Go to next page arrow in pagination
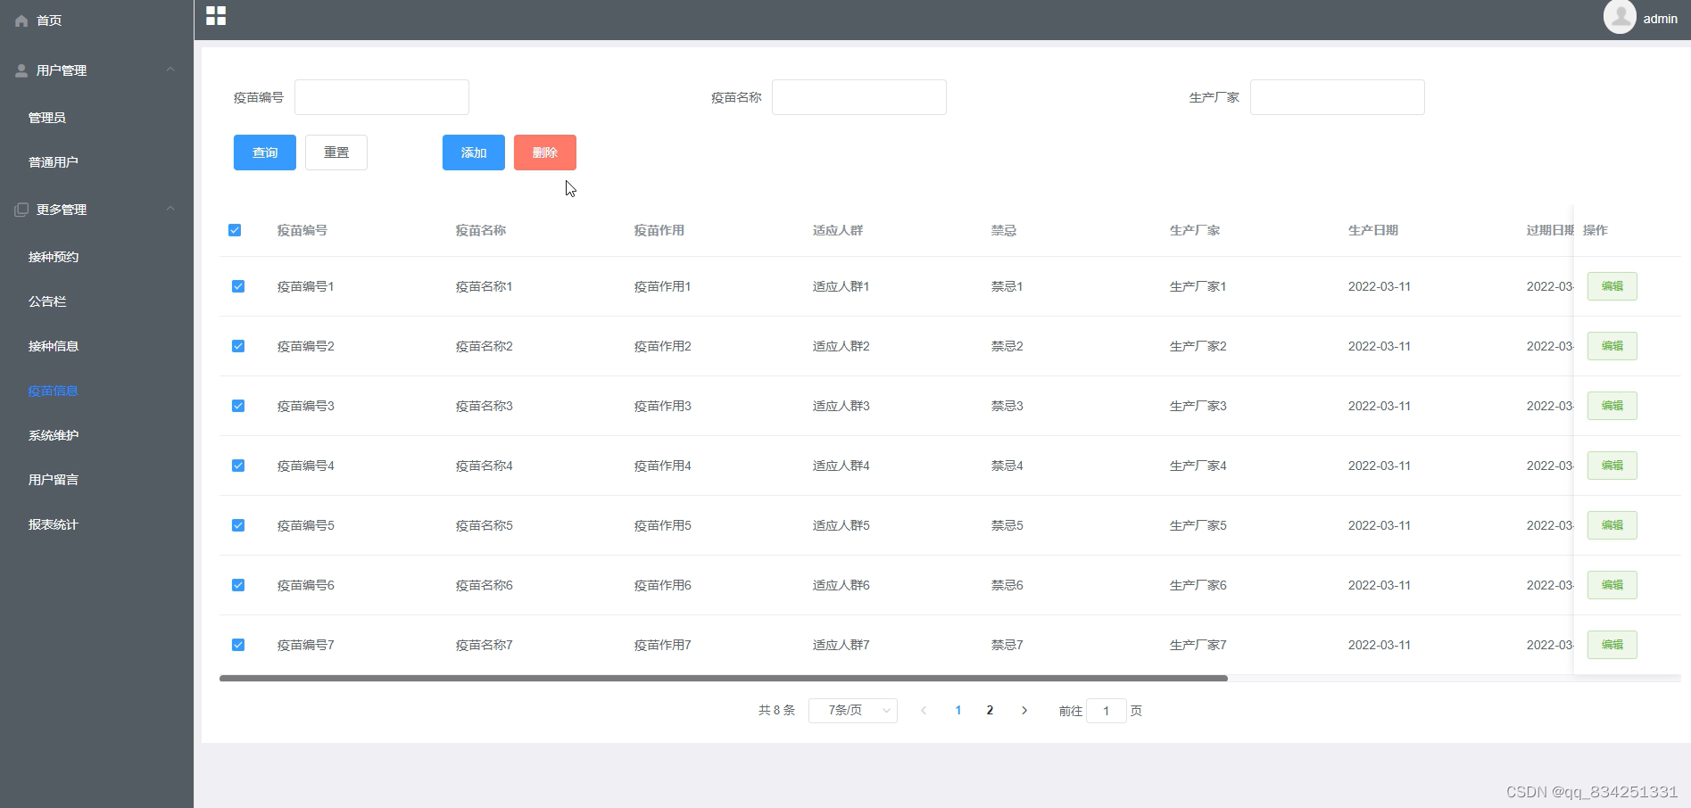The image size is (1691, 808). 1024,711
